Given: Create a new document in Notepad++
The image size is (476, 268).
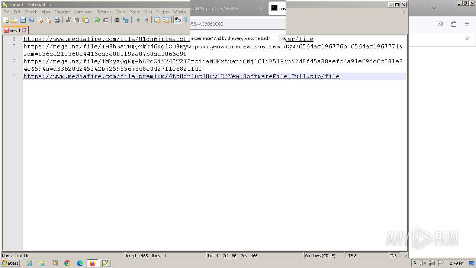Looking at the screenshot, I should 6,20.
